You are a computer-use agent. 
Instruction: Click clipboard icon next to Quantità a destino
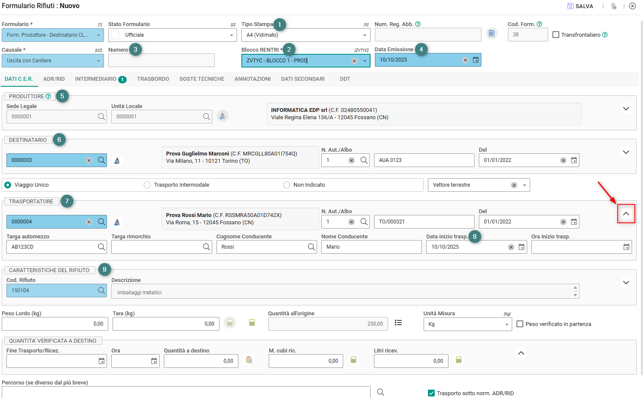click(x=249, y=360)
